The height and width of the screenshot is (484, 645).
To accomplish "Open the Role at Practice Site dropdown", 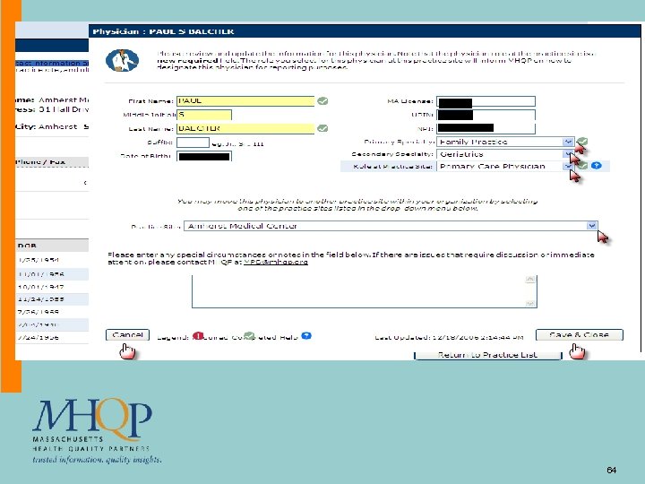I will tap(505, 166).
